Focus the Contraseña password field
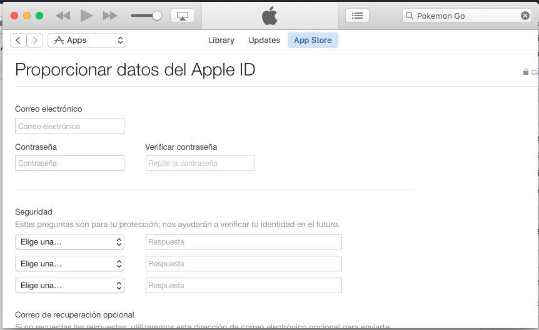This screenshot has width=539, height=330. 69,163
